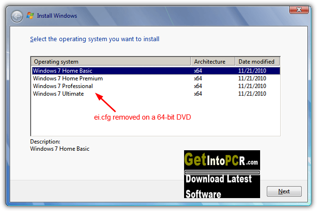Click the Operating system column header
The width and height of the screenshot is (317, 211).
click(x=111, y=62)
